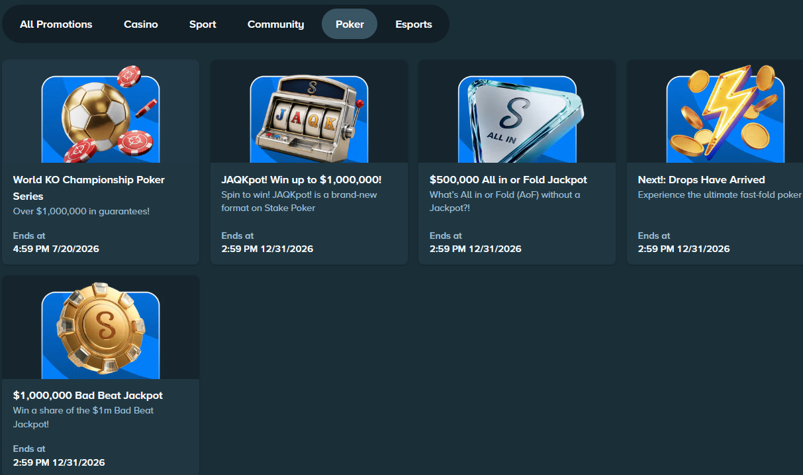Select the Community tab
This screenshot has width=803, height=475.
(x=276, y=24)
